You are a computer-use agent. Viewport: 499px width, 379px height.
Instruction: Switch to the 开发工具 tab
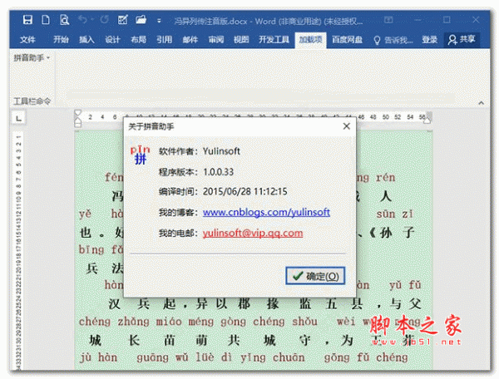tap(274, 40)
